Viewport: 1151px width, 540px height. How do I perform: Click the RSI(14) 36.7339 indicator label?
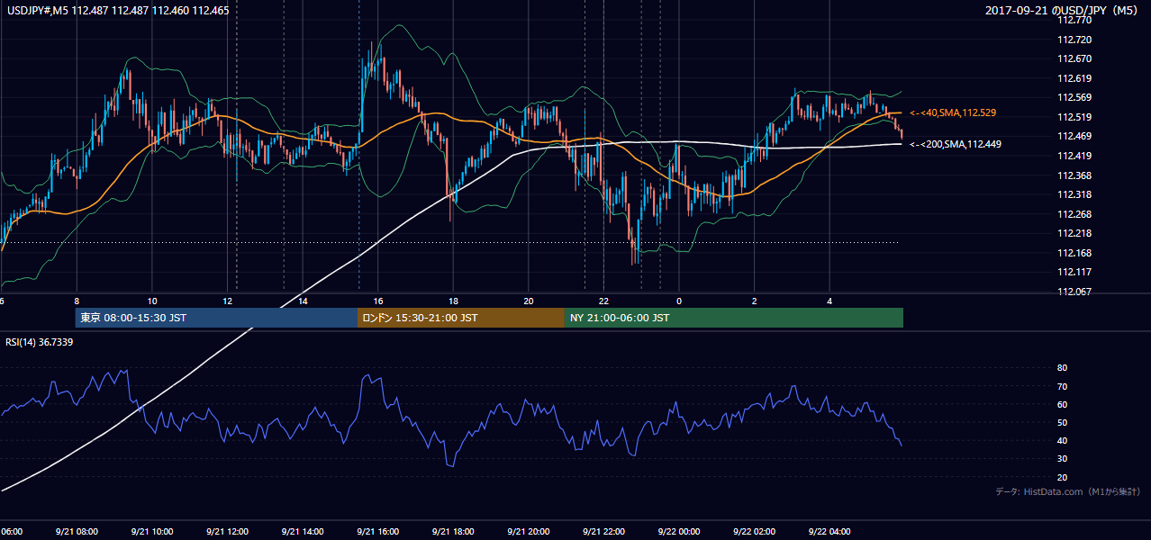click(x=40, y=342)
